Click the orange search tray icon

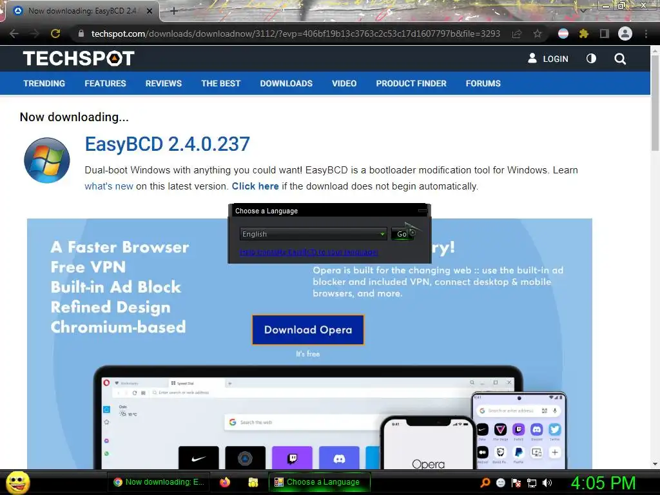click(485, 482)
